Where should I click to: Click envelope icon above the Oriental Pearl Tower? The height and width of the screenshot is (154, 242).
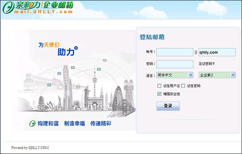click(x=99, y=69)
